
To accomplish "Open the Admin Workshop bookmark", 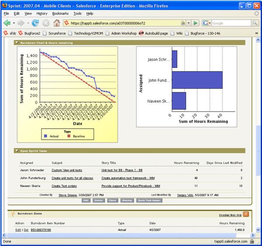I will click(121, 33).
